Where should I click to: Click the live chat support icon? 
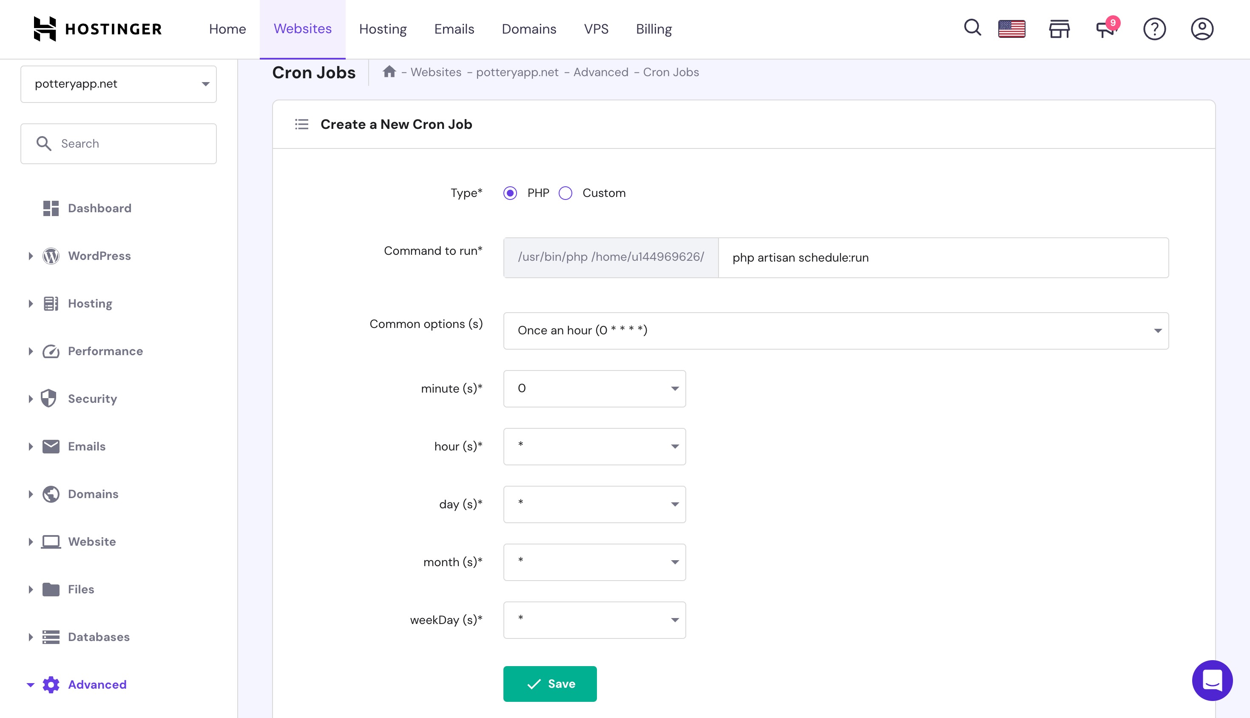click(1214, 682)
